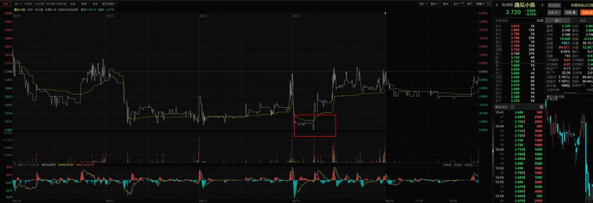Viewport: 593px width, 203px height.
Task: Switch to the 30分钟 chart period
Action: (50, 3)
